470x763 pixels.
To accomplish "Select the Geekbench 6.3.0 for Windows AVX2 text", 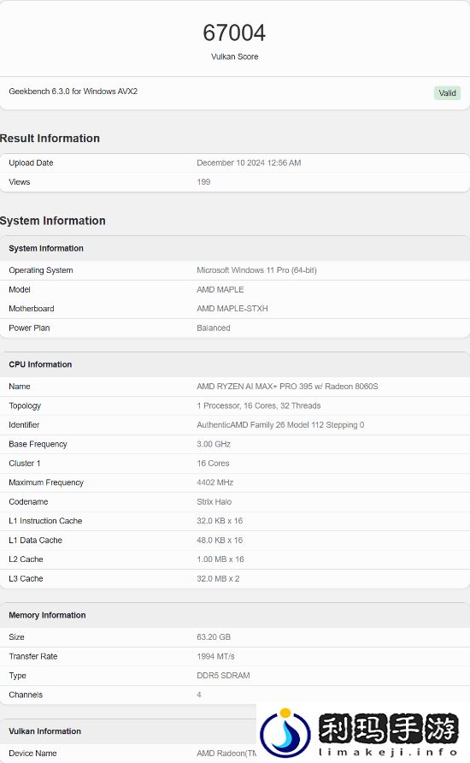I will [73, 91].
